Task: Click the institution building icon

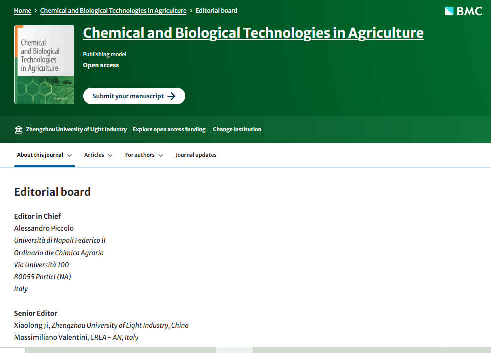Action: [x=19, y=130]
